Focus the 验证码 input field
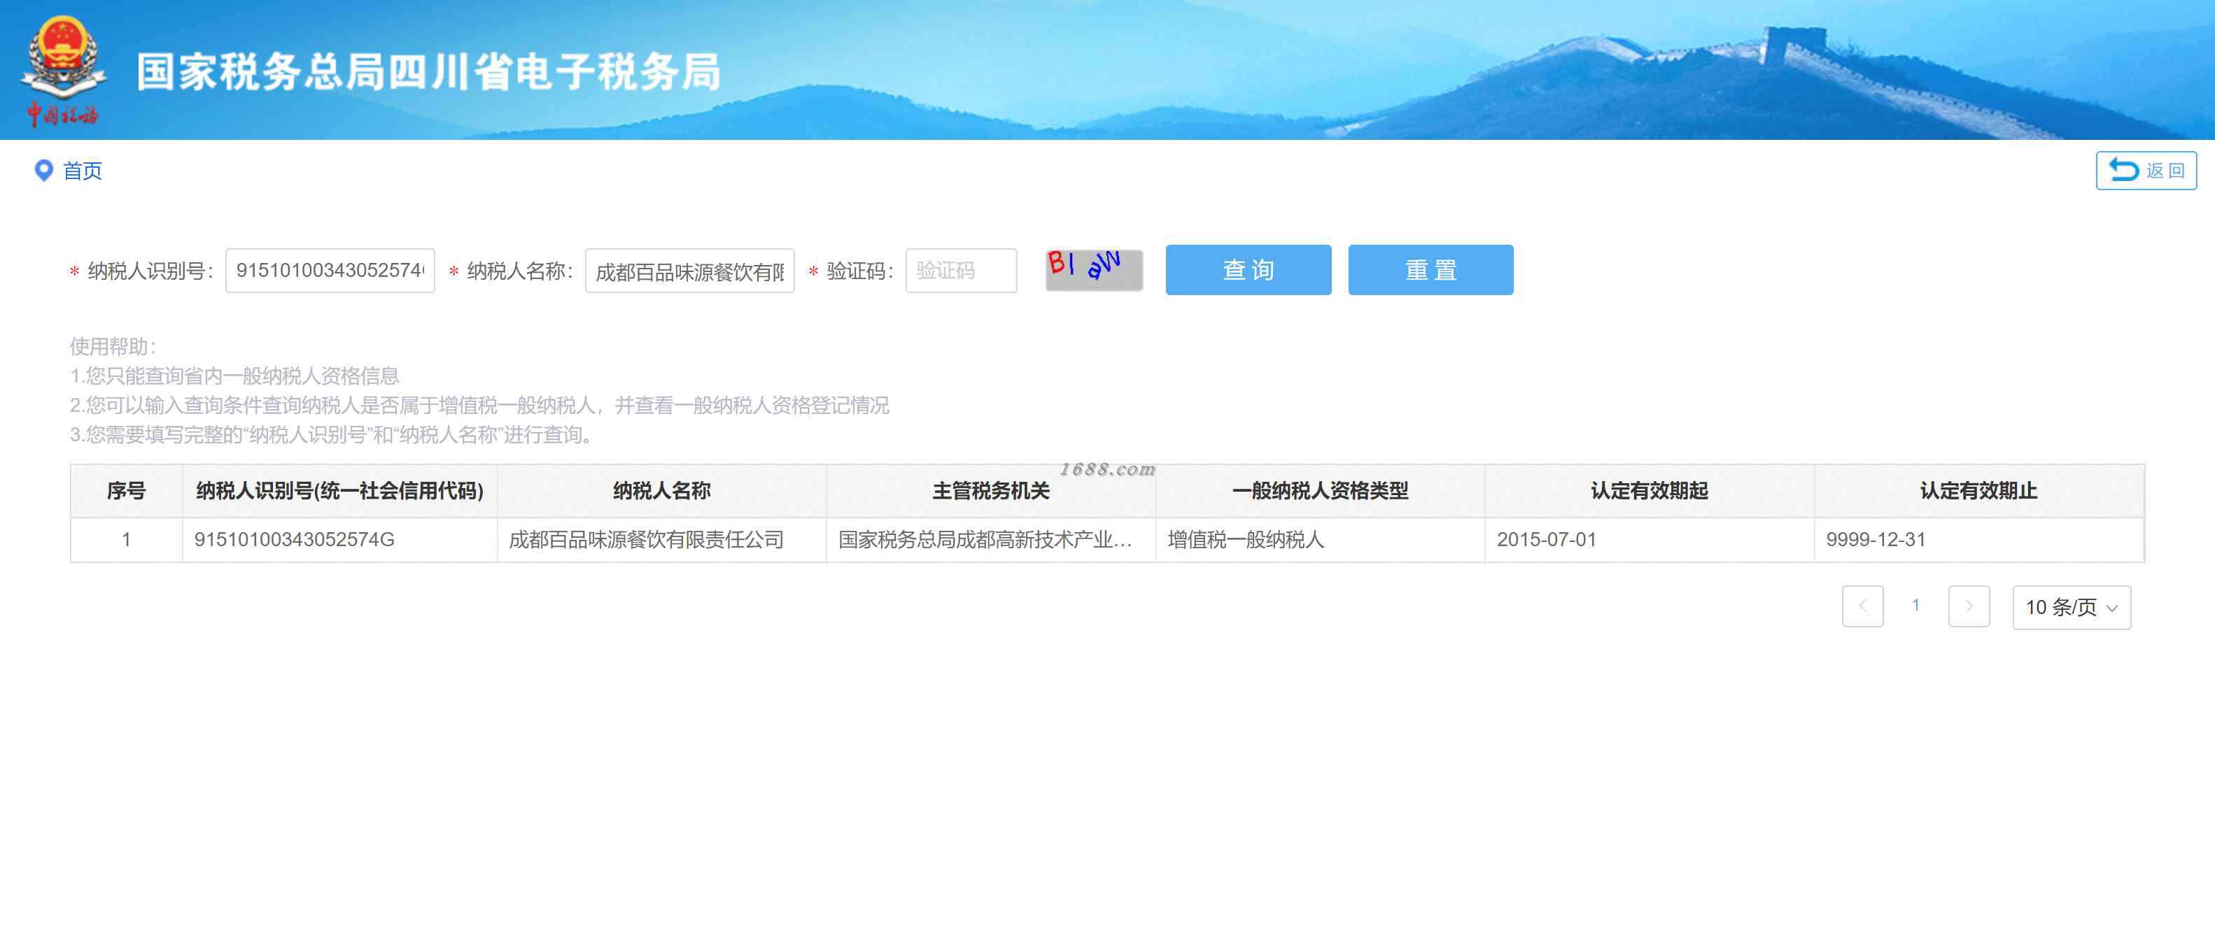Viewport: 2215px width, 935px height. (960, 271)
